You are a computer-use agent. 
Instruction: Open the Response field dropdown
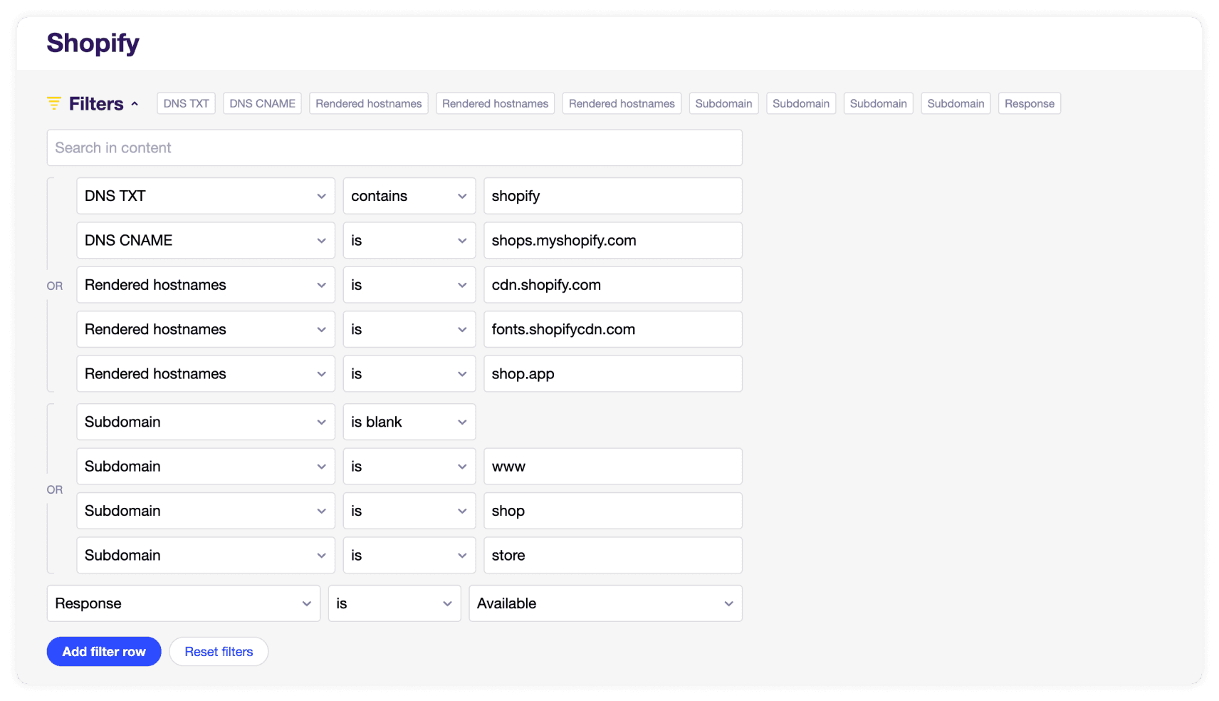[x=184, y=603]
